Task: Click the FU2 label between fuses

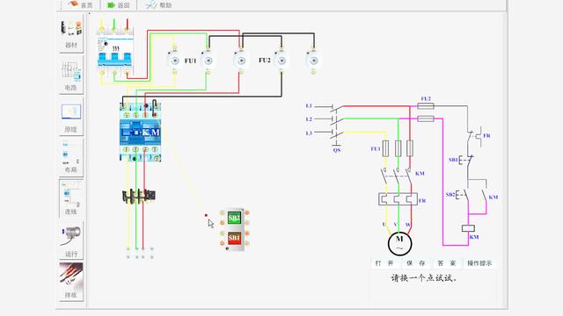Action: click(265, 61)
